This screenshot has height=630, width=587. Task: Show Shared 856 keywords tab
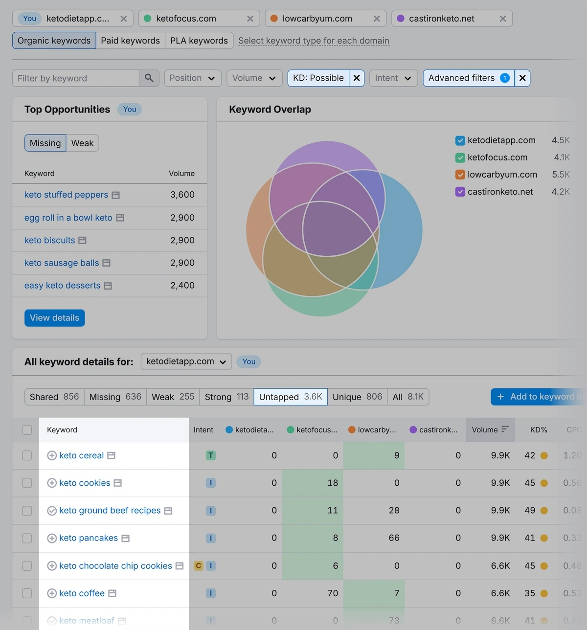[54, 397]
